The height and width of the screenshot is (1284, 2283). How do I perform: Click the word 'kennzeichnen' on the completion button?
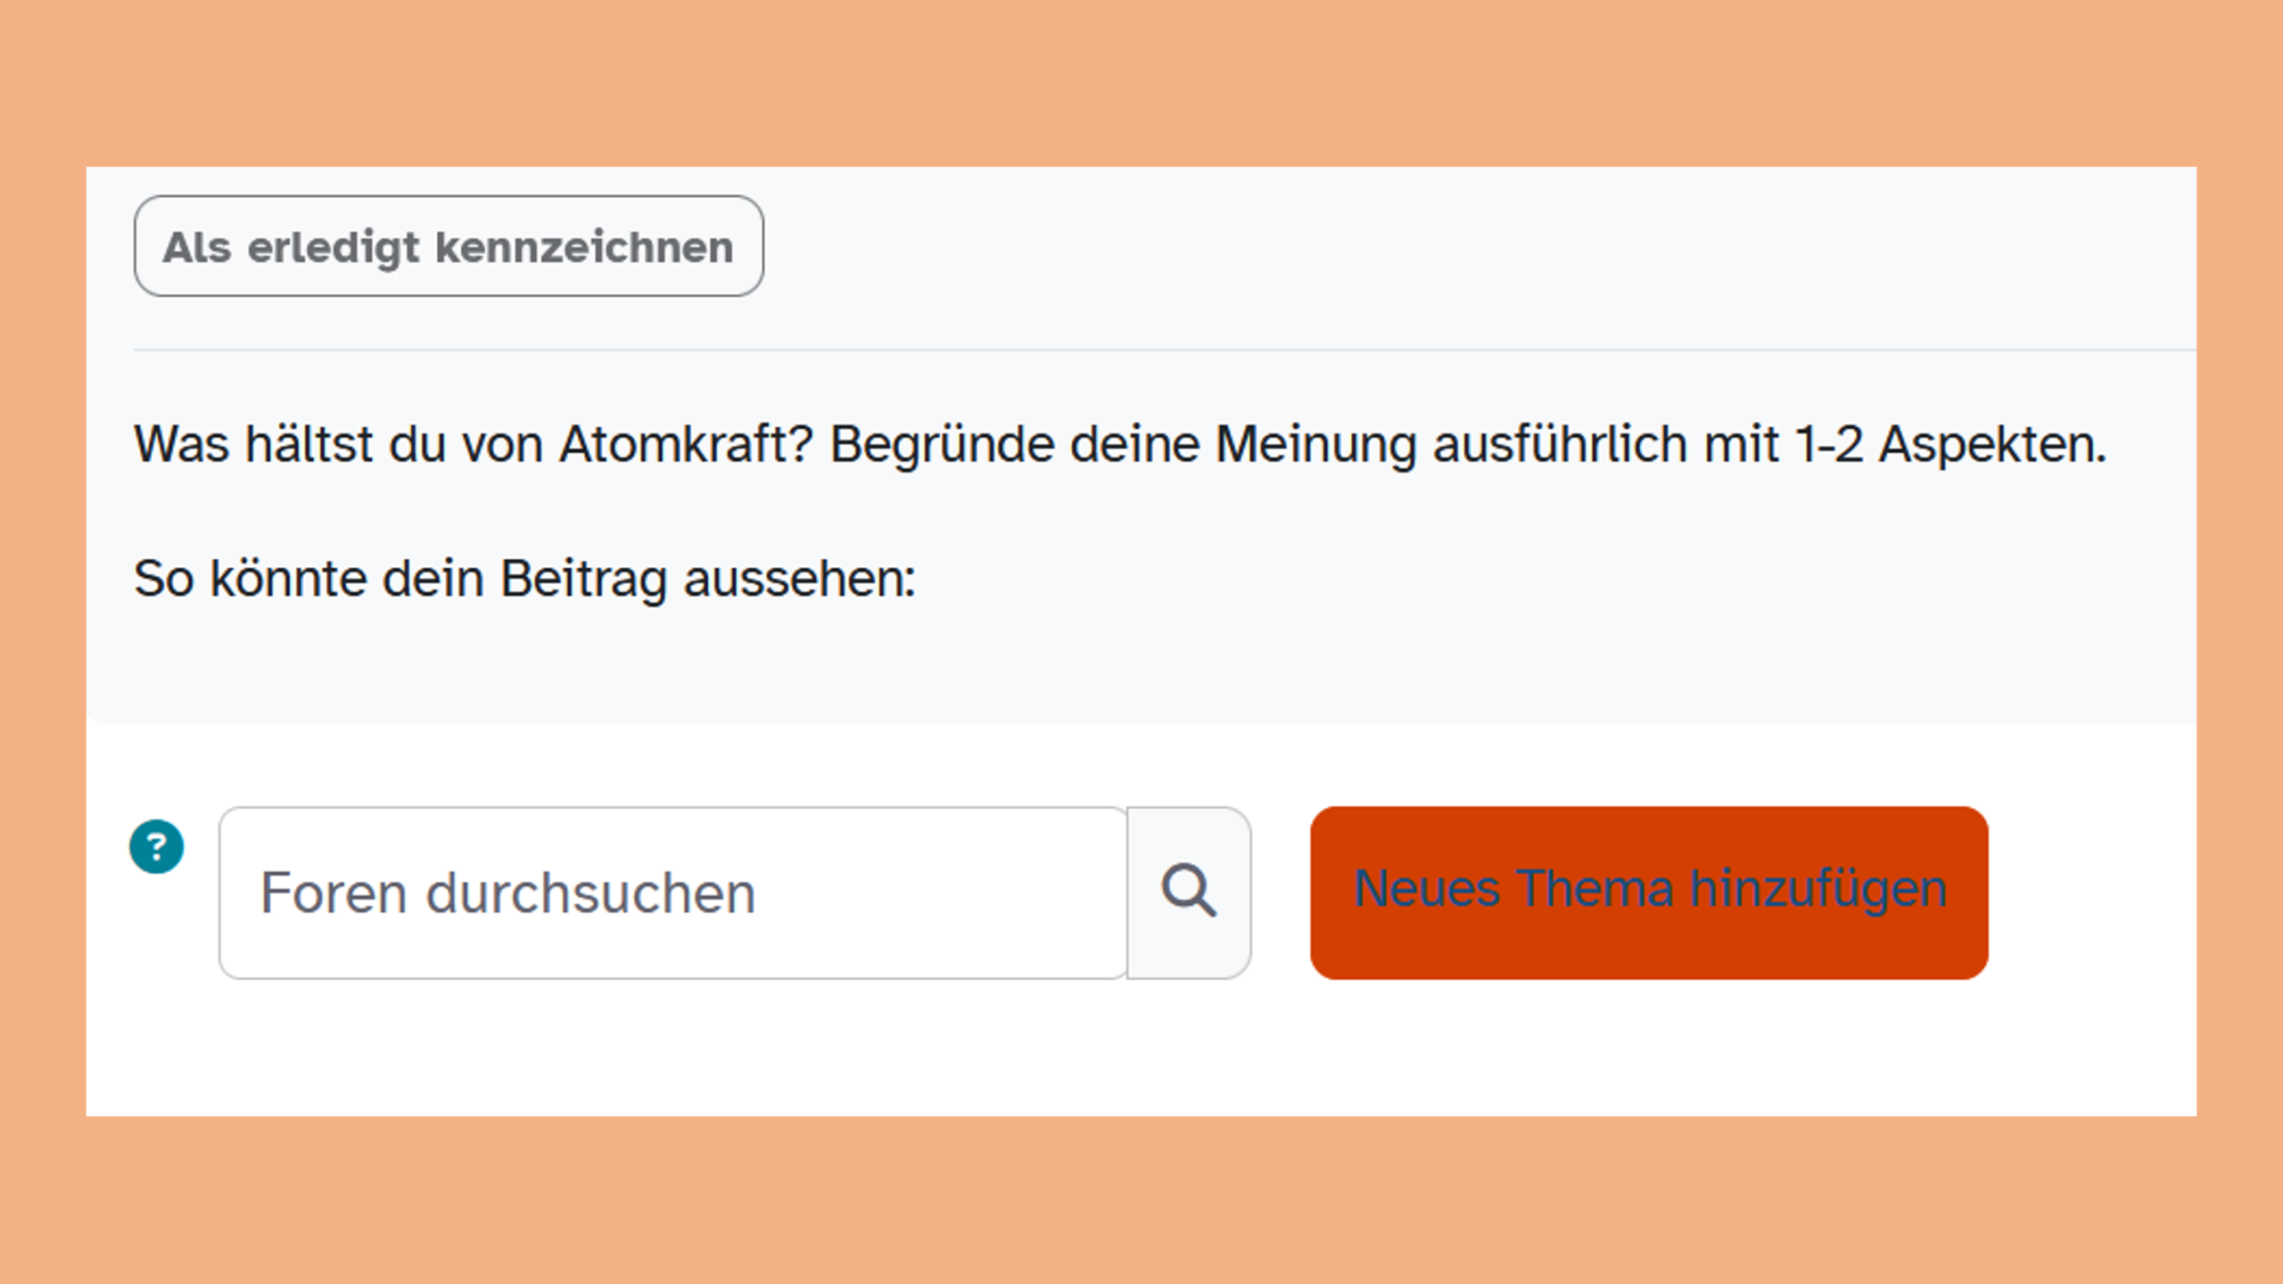click(x=584, y=247)
